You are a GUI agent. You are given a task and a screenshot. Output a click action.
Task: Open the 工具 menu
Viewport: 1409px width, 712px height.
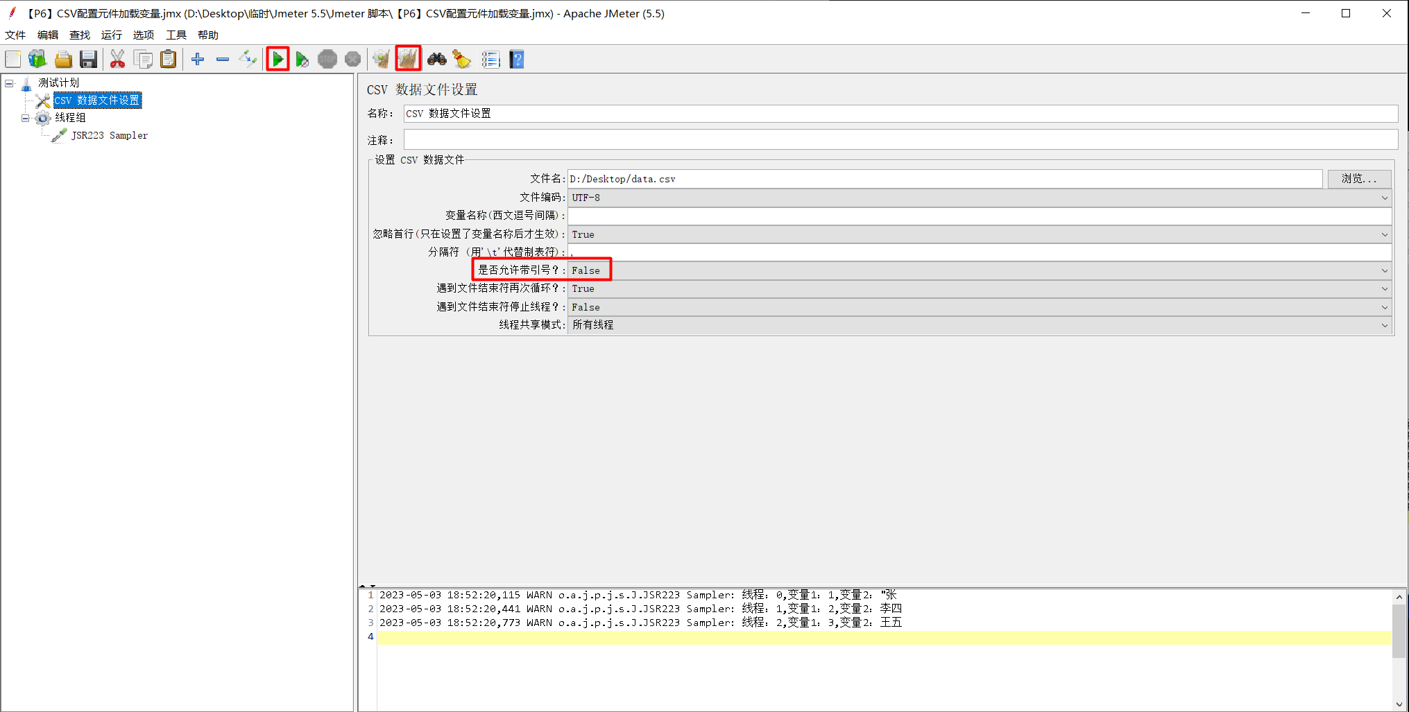[x=176, y=35]
